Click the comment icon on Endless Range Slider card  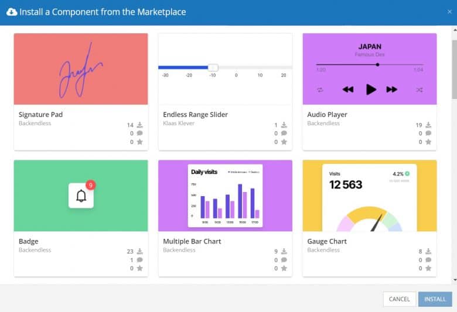(x=284, y=133)
